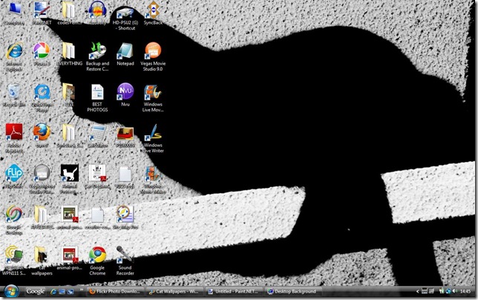Open the Internet Explorer desktop icon
The height and width of the screenshot is (300, 478).
pyautogui.click(x=14, y=56)
